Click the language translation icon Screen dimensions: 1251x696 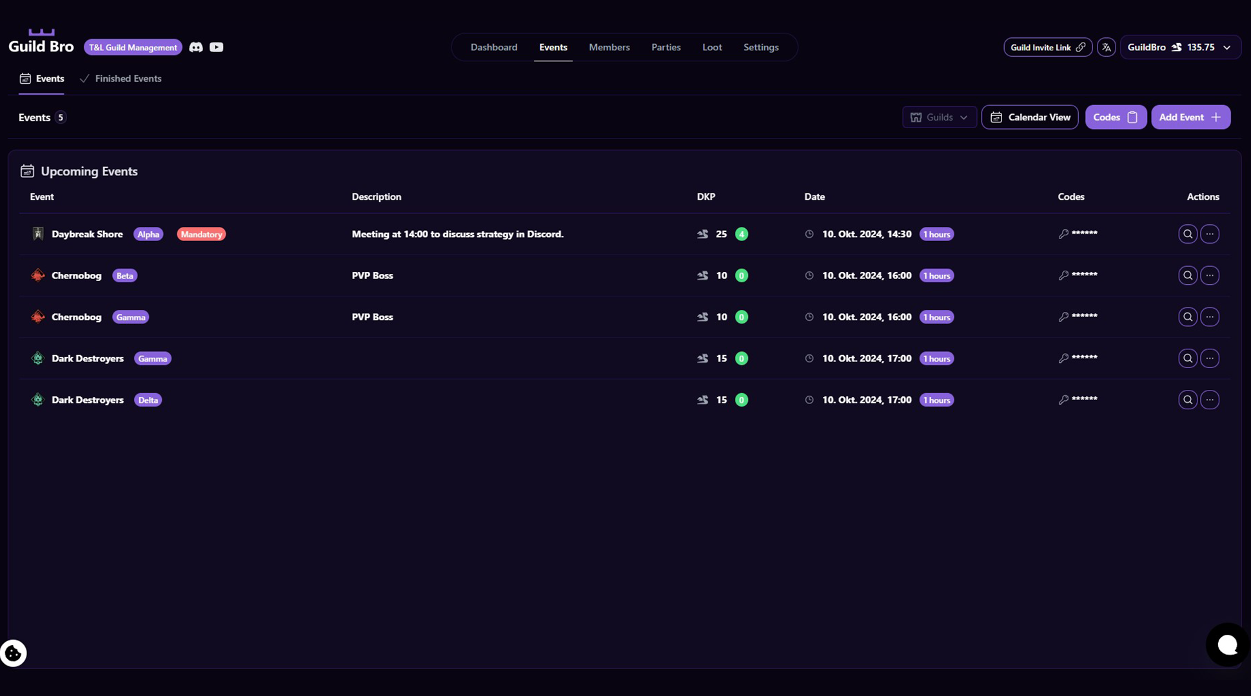coord(1107,47)
